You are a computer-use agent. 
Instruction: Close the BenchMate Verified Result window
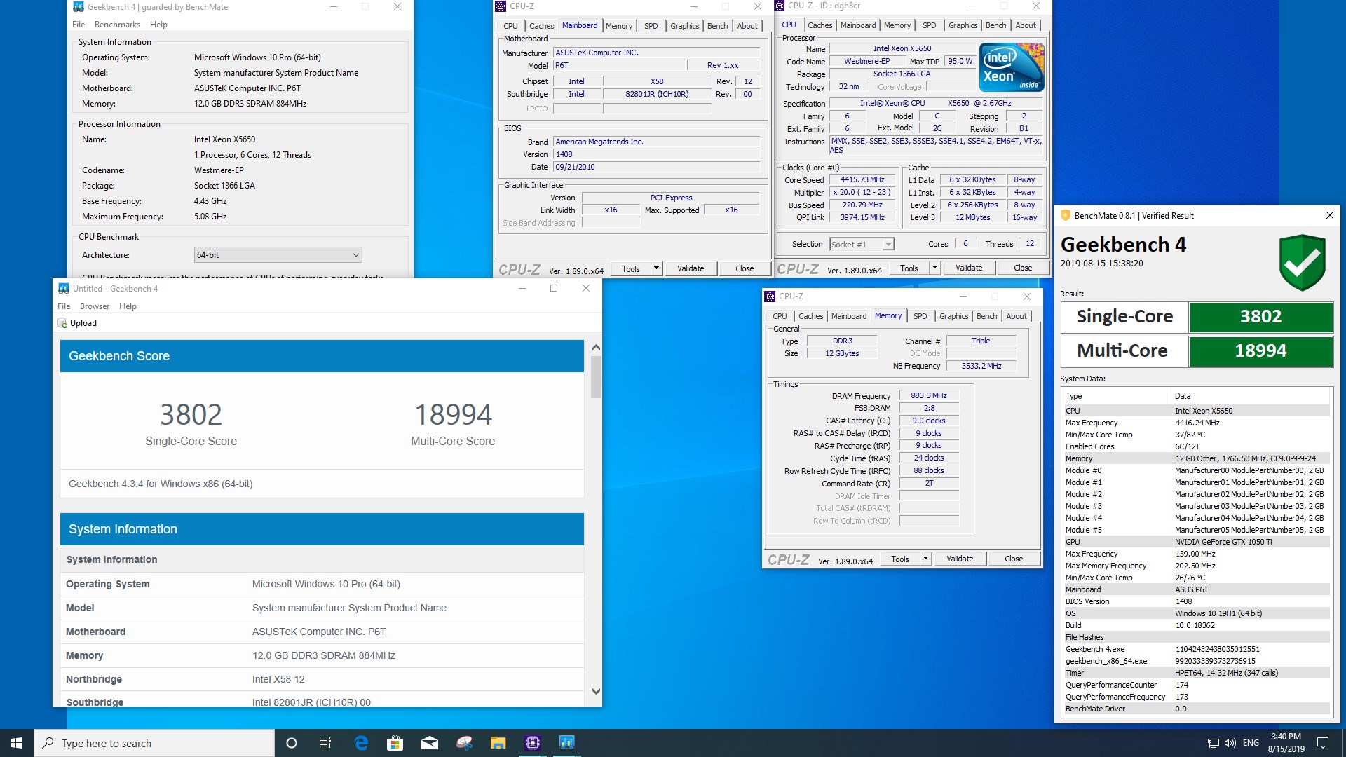coord(1329,216)
